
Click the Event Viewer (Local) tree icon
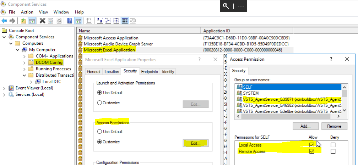pyautogui.click(x=11, y=88)
